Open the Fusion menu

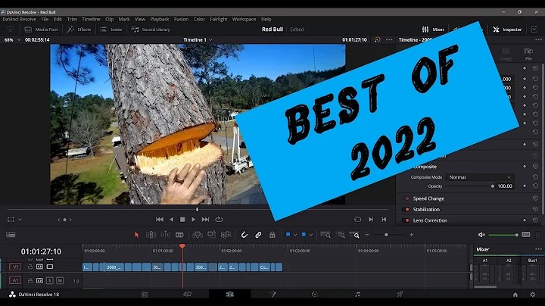pyautogui.click(x=181, y=20)
